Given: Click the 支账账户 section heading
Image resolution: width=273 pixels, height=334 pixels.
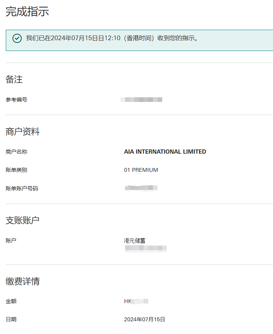Looking at the screenshot, I should [23, 220].
